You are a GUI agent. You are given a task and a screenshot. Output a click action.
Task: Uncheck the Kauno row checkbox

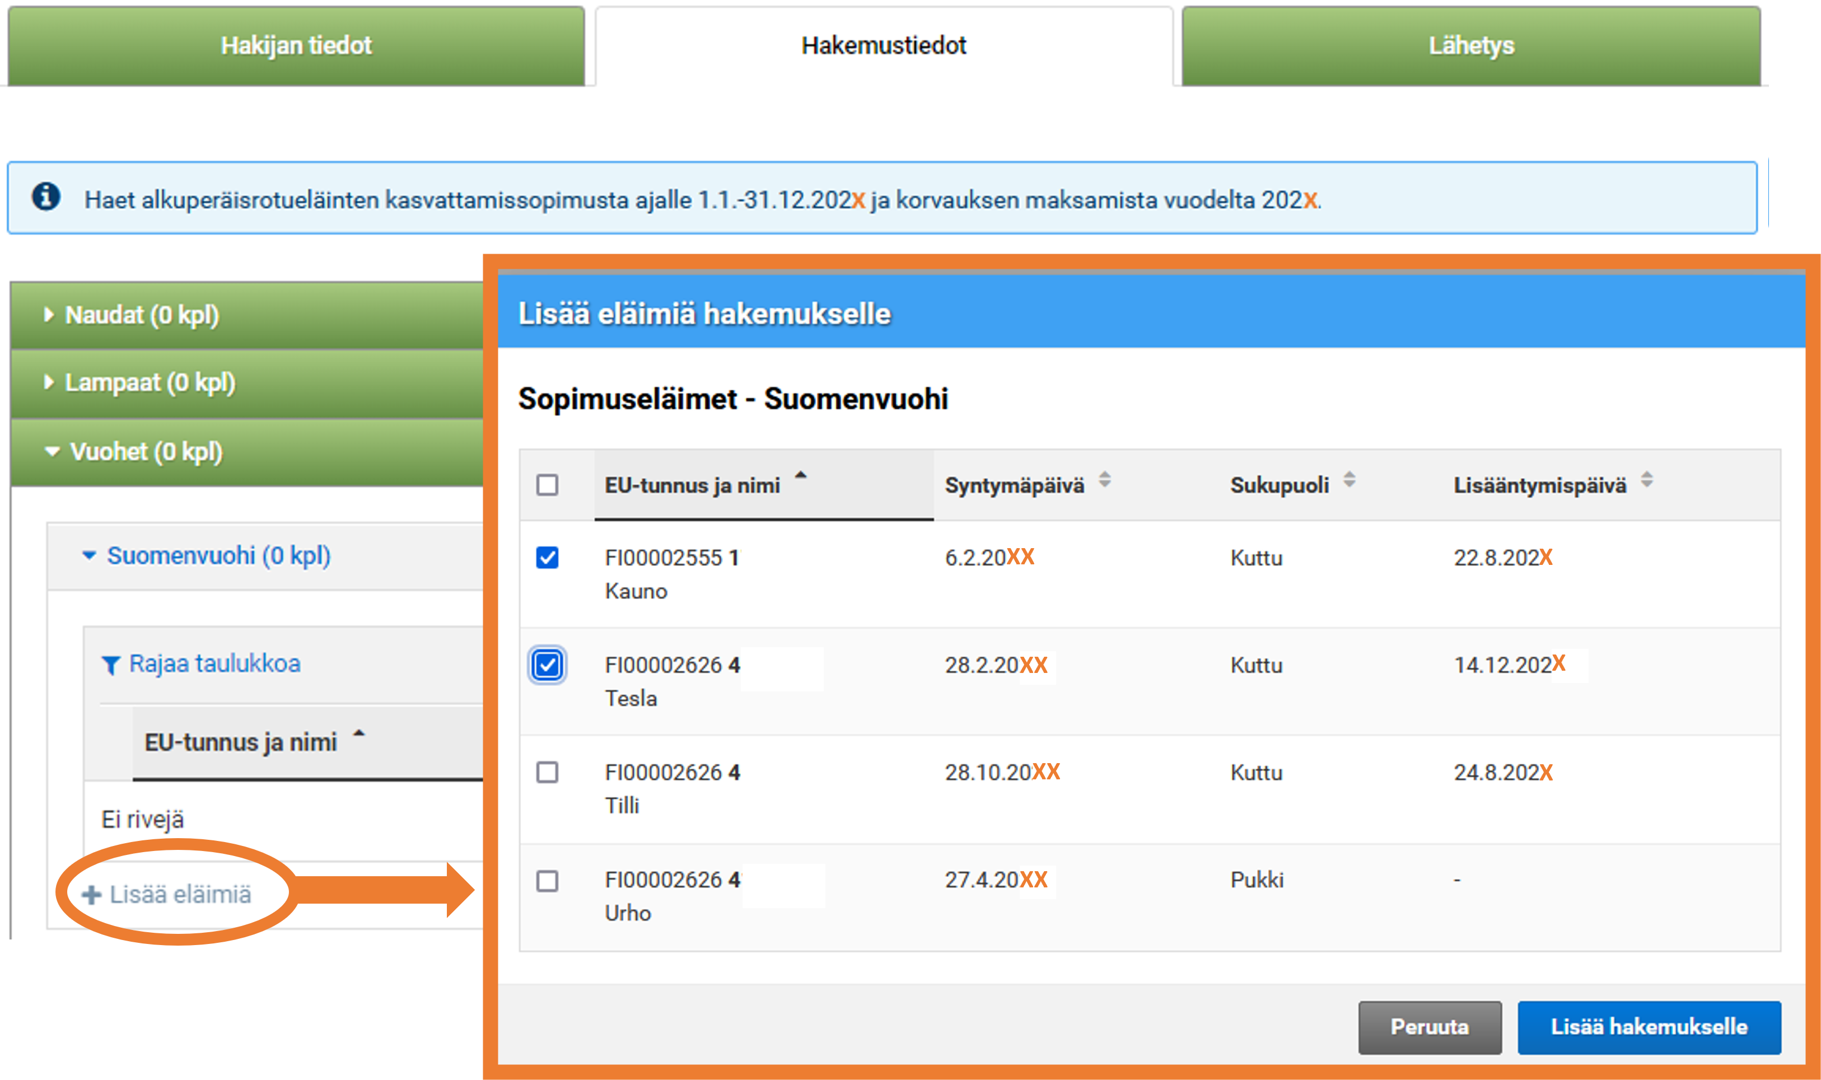tap(547, 558)
